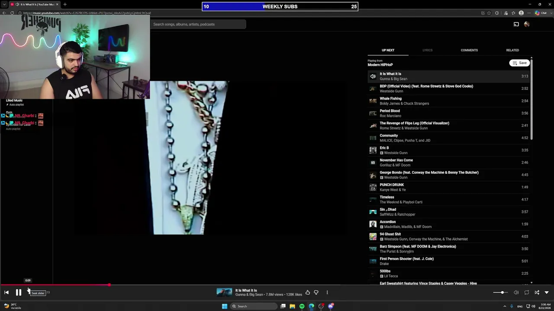This screenshot has width=554, height=311.
Task: Click the Cast to device icon
Action: click(x=516, y=24)
